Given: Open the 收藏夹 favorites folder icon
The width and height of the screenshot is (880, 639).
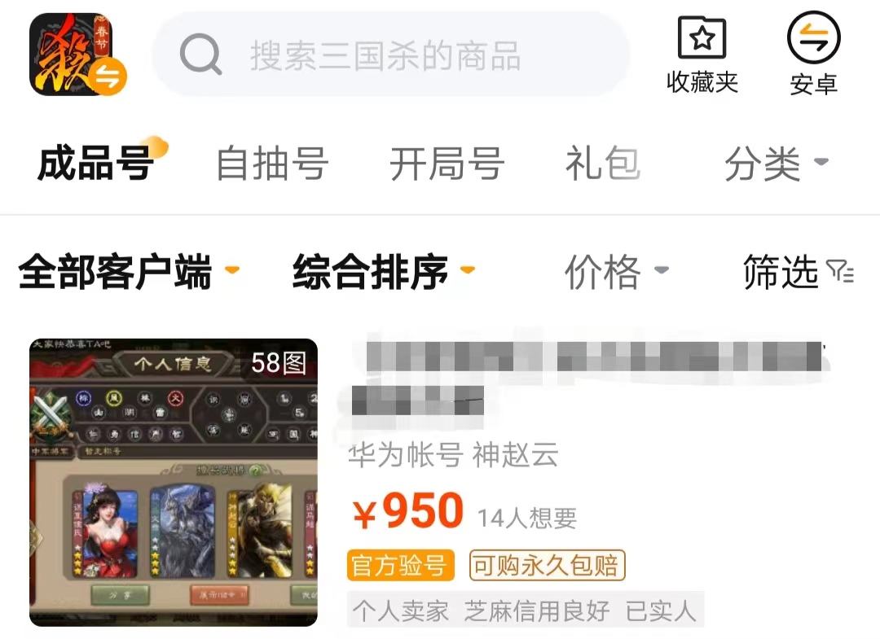Looking at the screenshot, I should click(702, 37).
